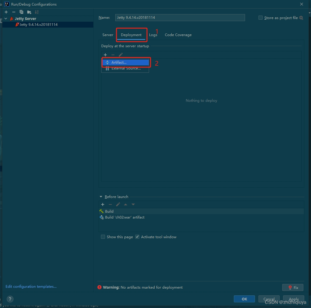Remove the selected run configuration

coord(13,12)
